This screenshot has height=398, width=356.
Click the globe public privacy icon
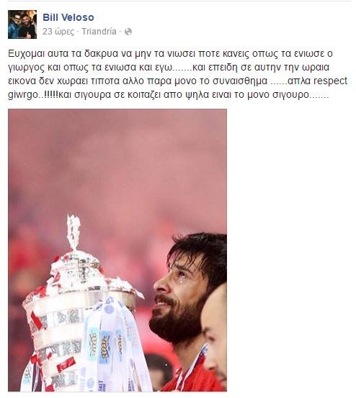point(128,32)
